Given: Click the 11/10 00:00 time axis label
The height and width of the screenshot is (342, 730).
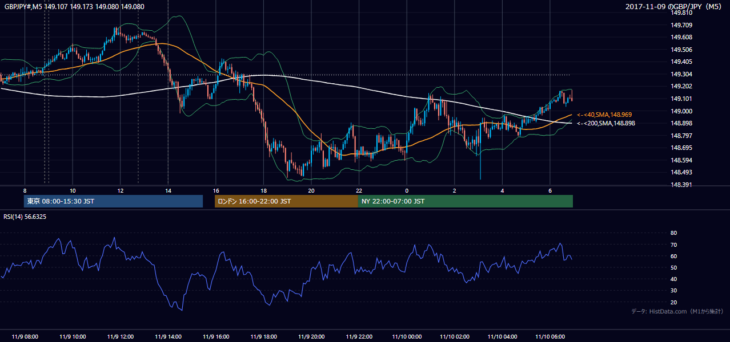Looking at the screenshot, I should pos(407,337).
